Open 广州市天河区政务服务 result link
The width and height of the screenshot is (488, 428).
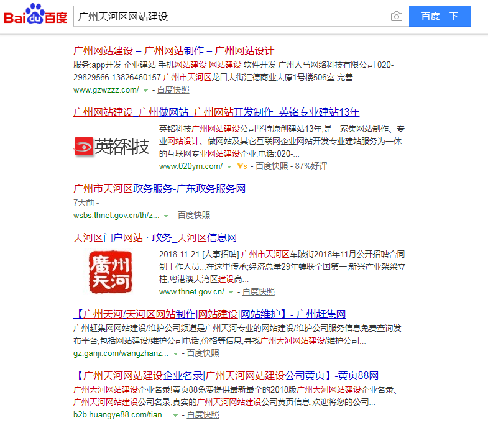coord(159,189)
